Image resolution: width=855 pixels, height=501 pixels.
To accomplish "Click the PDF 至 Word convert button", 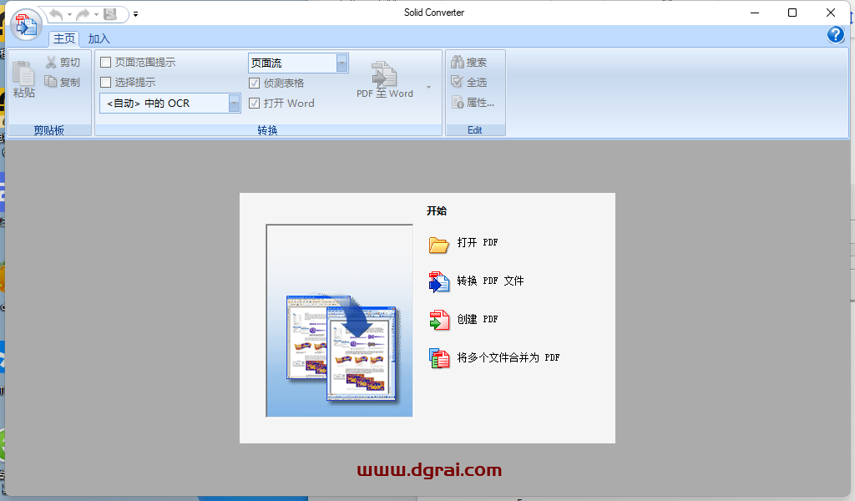I will 385,79.
